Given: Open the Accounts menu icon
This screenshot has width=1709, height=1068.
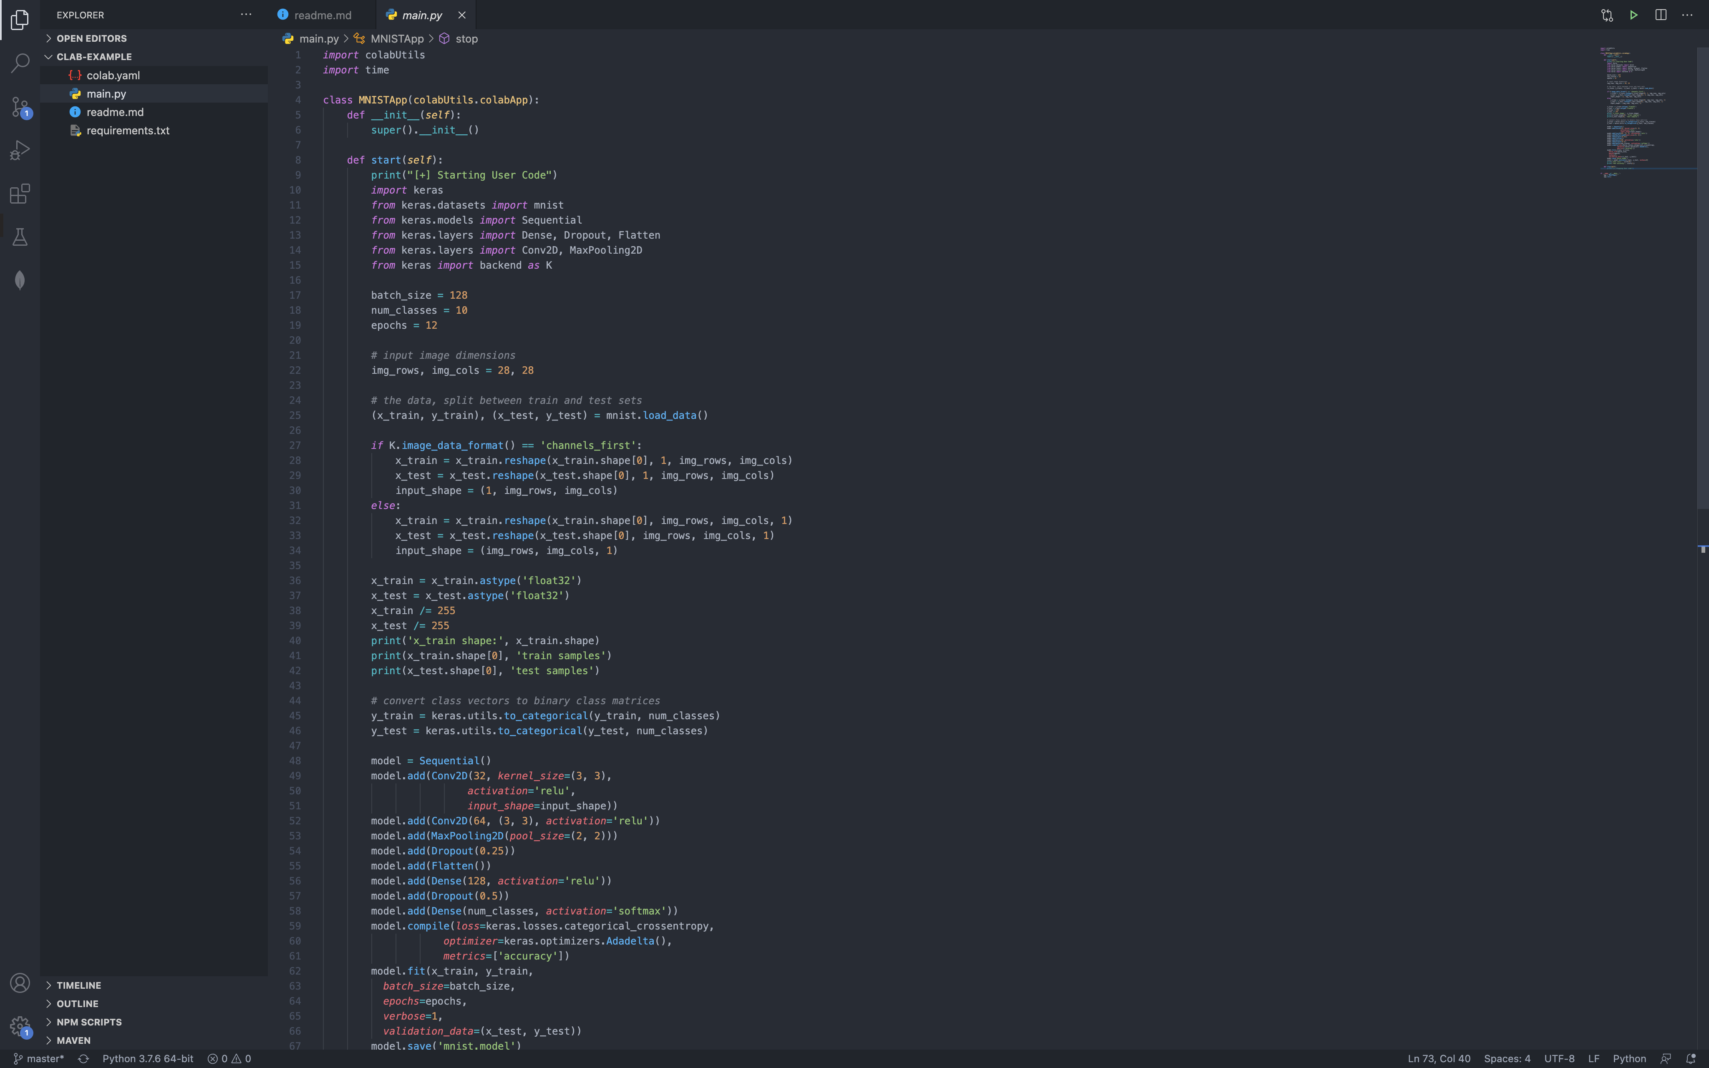Looking at the screenshot, I should coord(20,982).
